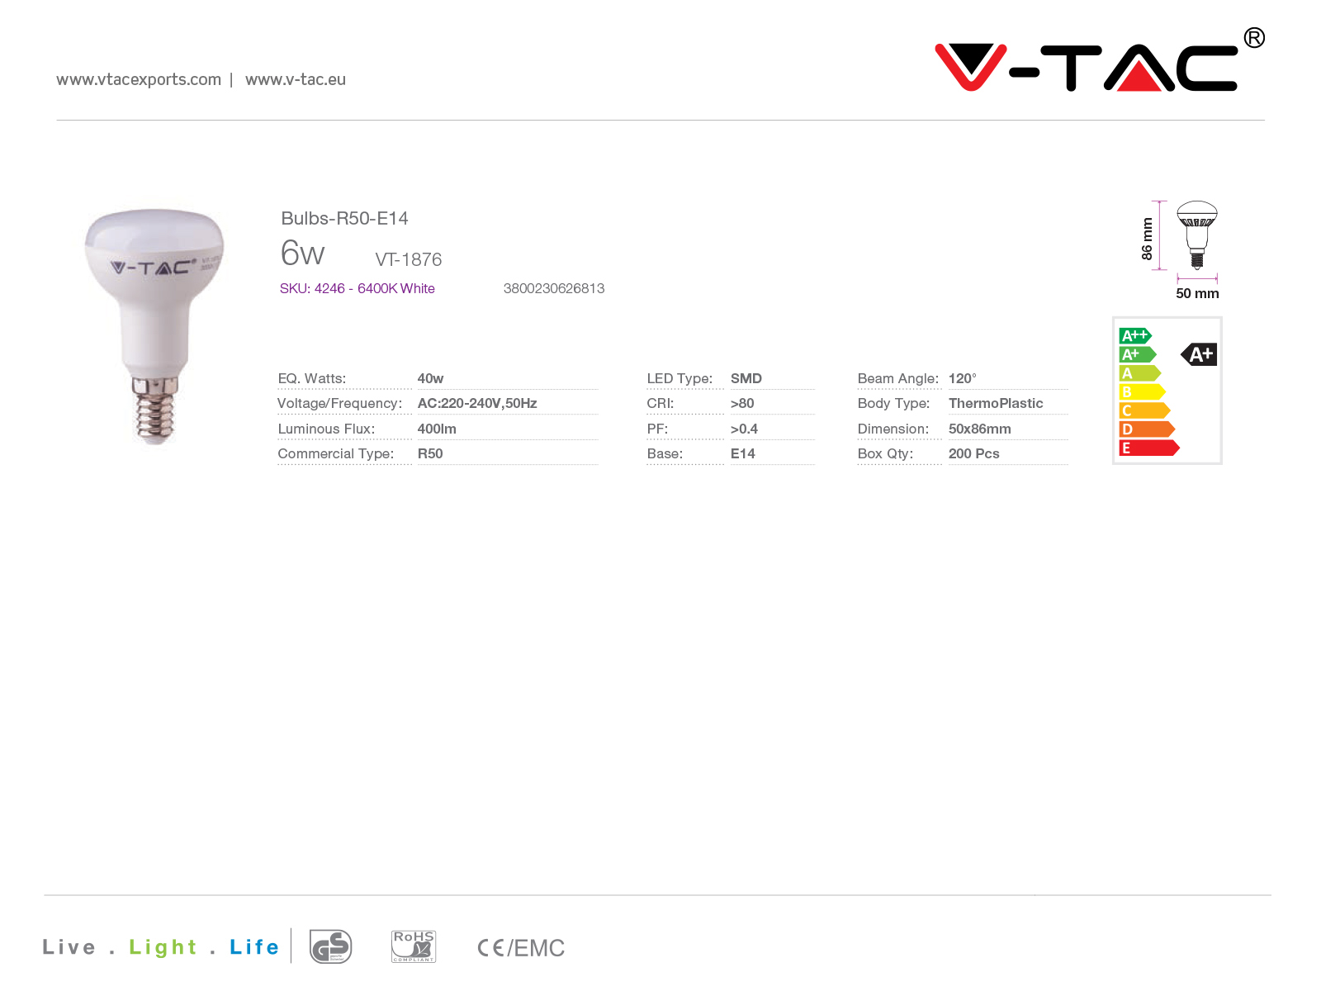The width and height of the screenshot is (1321, 991).
Task: Click the V-TAC logo in the header
Action: click(1099, 60)
